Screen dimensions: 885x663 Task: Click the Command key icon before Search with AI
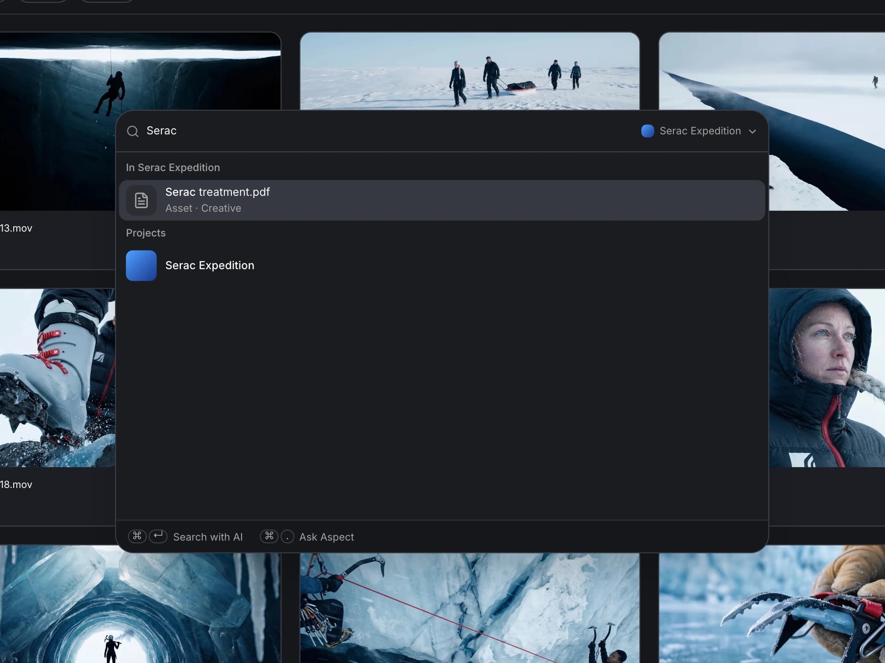click(x=137, y=536)
